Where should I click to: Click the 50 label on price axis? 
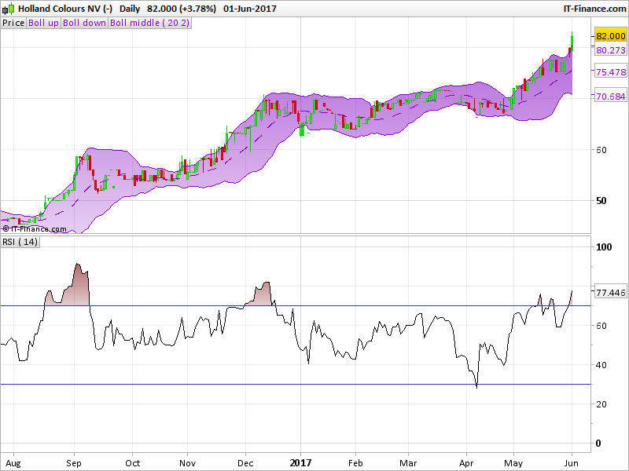click(601, 201)
